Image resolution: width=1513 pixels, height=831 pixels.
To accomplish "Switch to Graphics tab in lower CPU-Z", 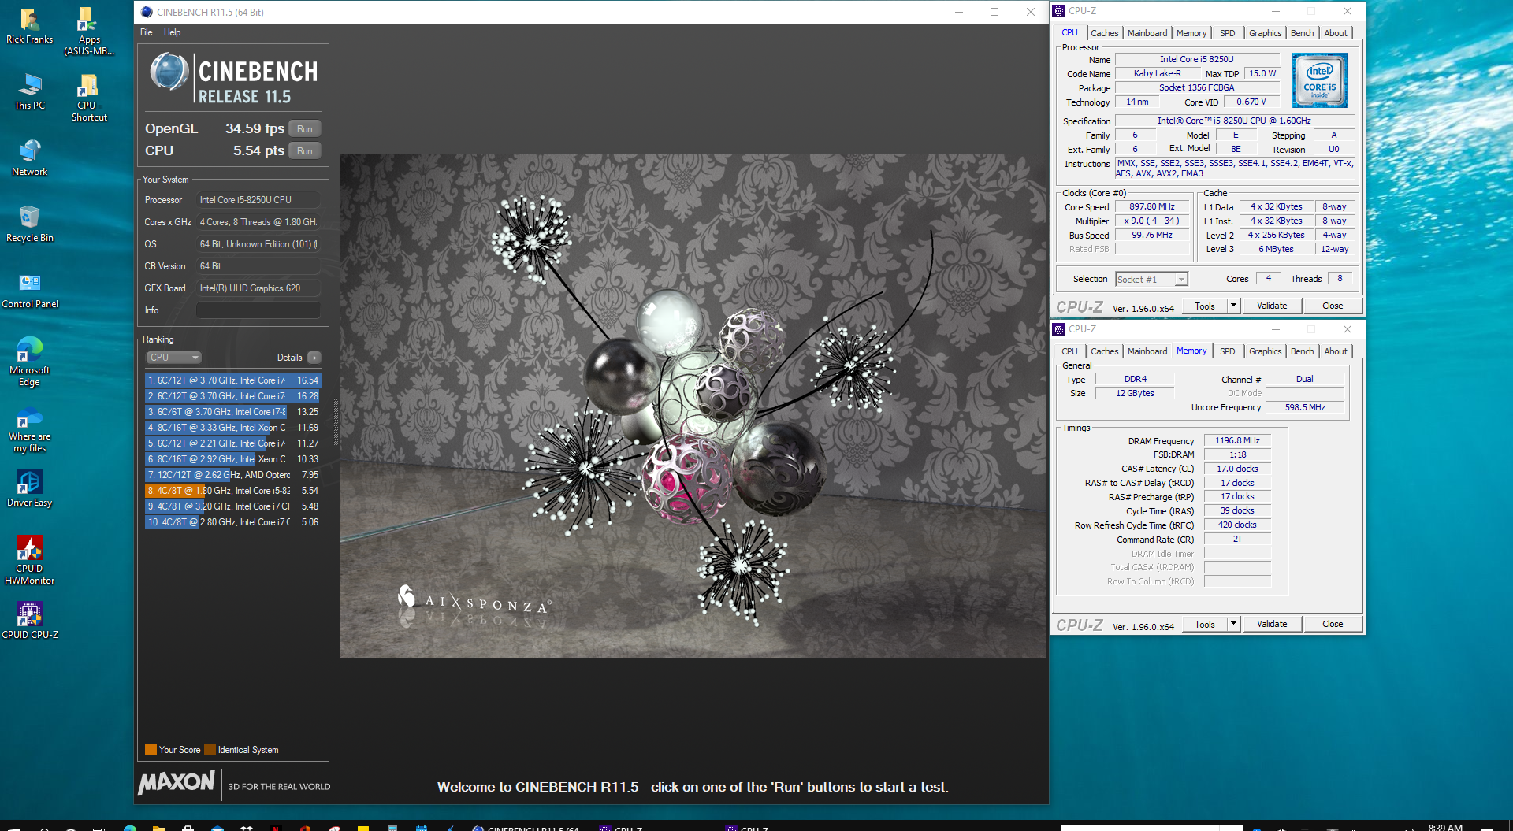I will pyautogui.click(x=1265, y=351).
